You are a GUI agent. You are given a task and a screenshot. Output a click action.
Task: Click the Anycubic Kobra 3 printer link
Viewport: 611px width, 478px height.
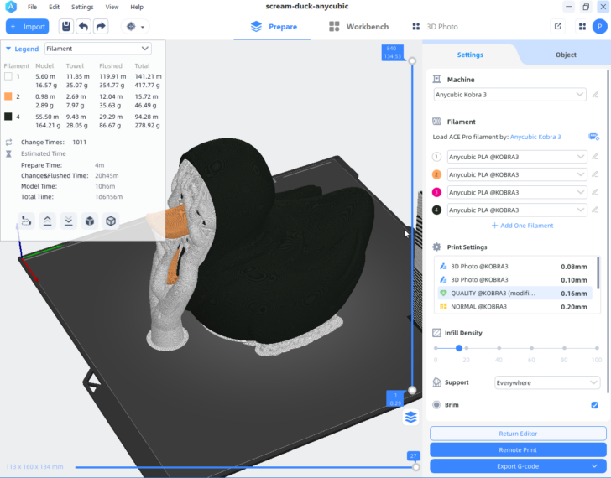click(535, 137)
